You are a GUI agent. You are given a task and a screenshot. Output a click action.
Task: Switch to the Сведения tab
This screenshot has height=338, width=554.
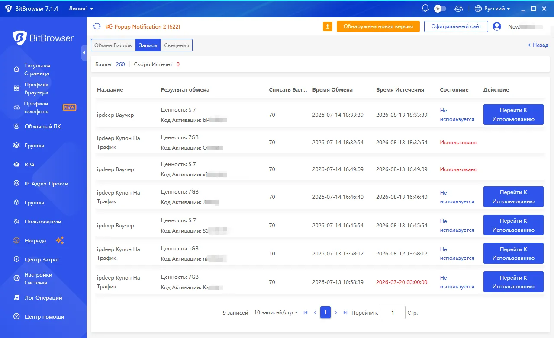177,45
